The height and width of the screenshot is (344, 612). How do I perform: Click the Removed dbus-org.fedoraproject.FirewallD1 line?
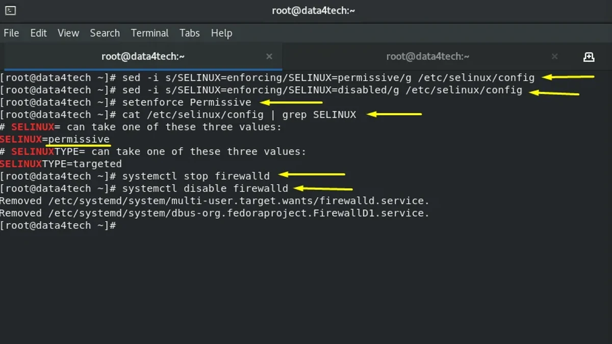pyautogui.click(x=215, y=213)
